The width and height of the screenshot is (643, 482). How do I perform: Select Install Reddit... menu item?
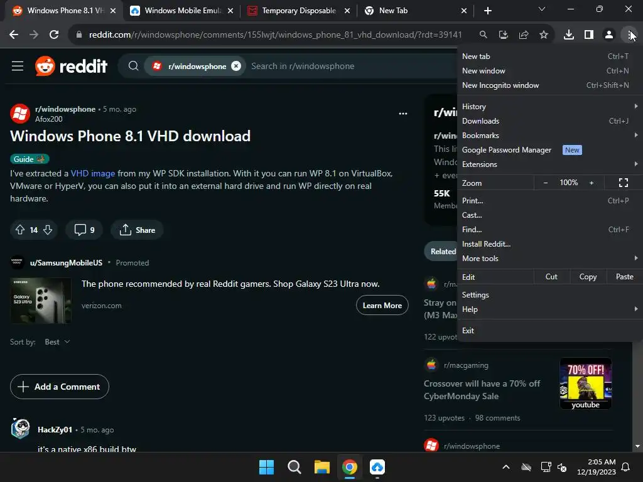click(549, 244)
